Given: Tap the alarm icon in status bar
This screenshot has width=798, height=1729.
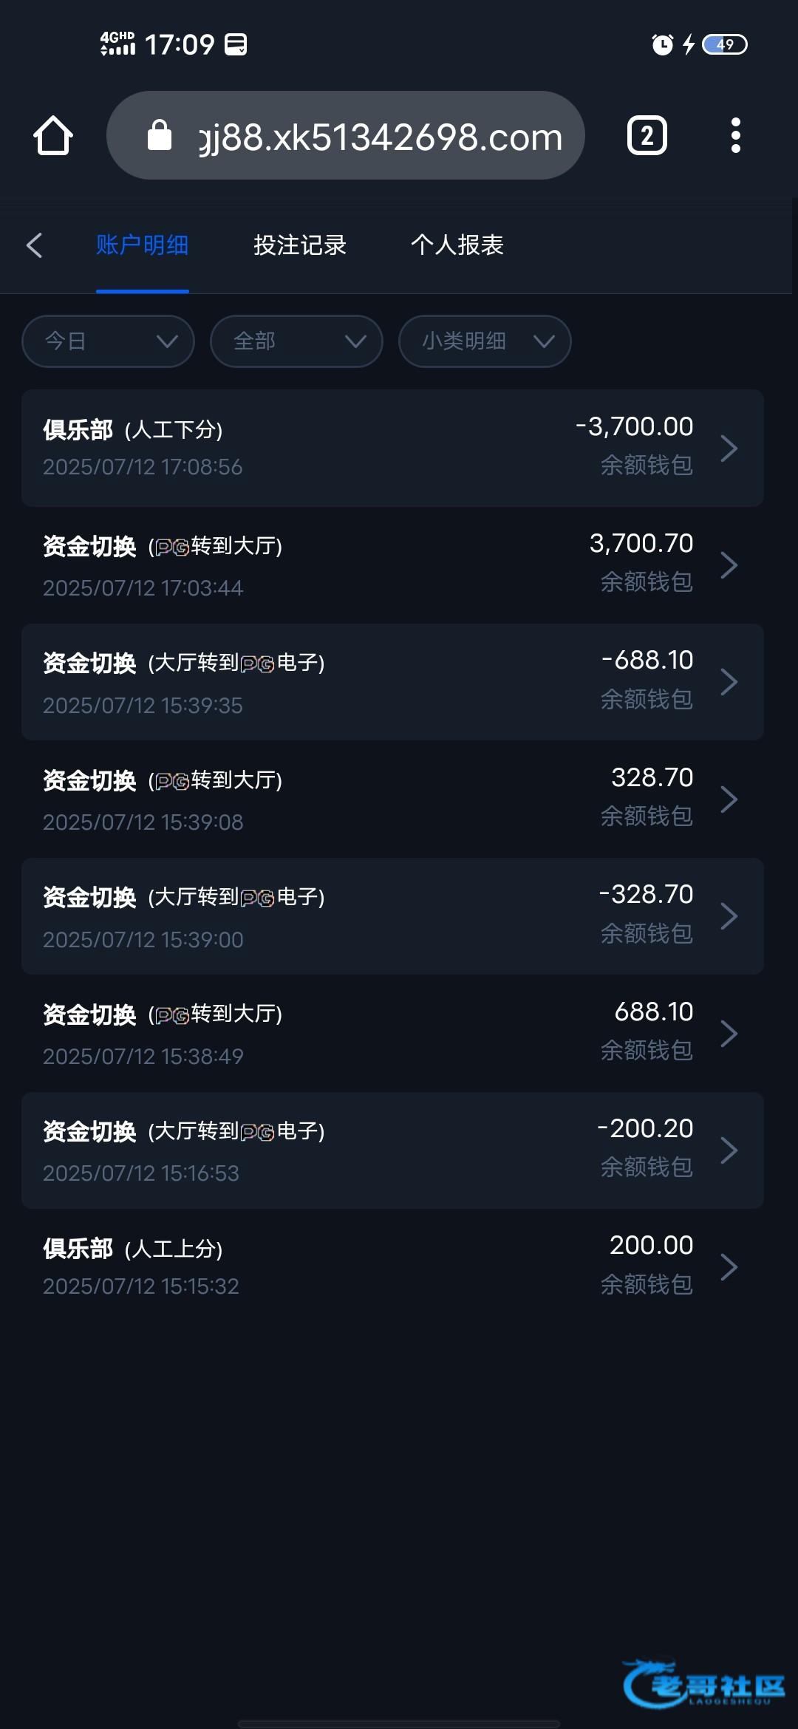Looking at the screenshot, I should click(662, 45).
